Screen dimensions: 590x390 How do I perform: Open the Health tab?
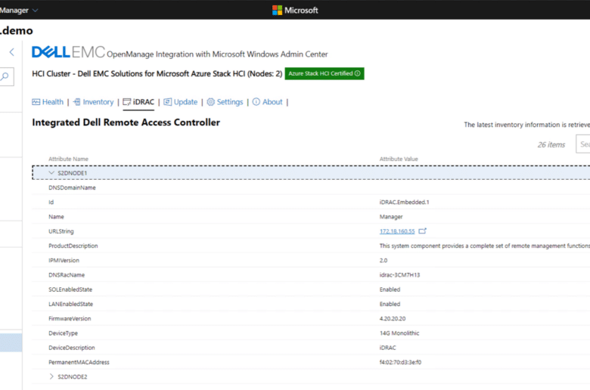pyautogui.click(x=48, y=102)
